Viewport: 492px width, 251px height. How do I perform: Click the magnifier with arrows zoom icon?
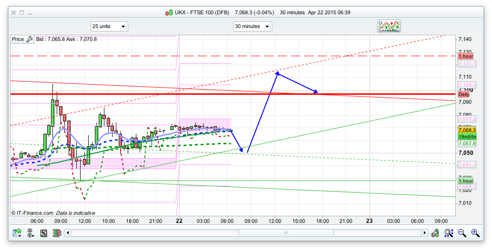[x=449, y=233]
